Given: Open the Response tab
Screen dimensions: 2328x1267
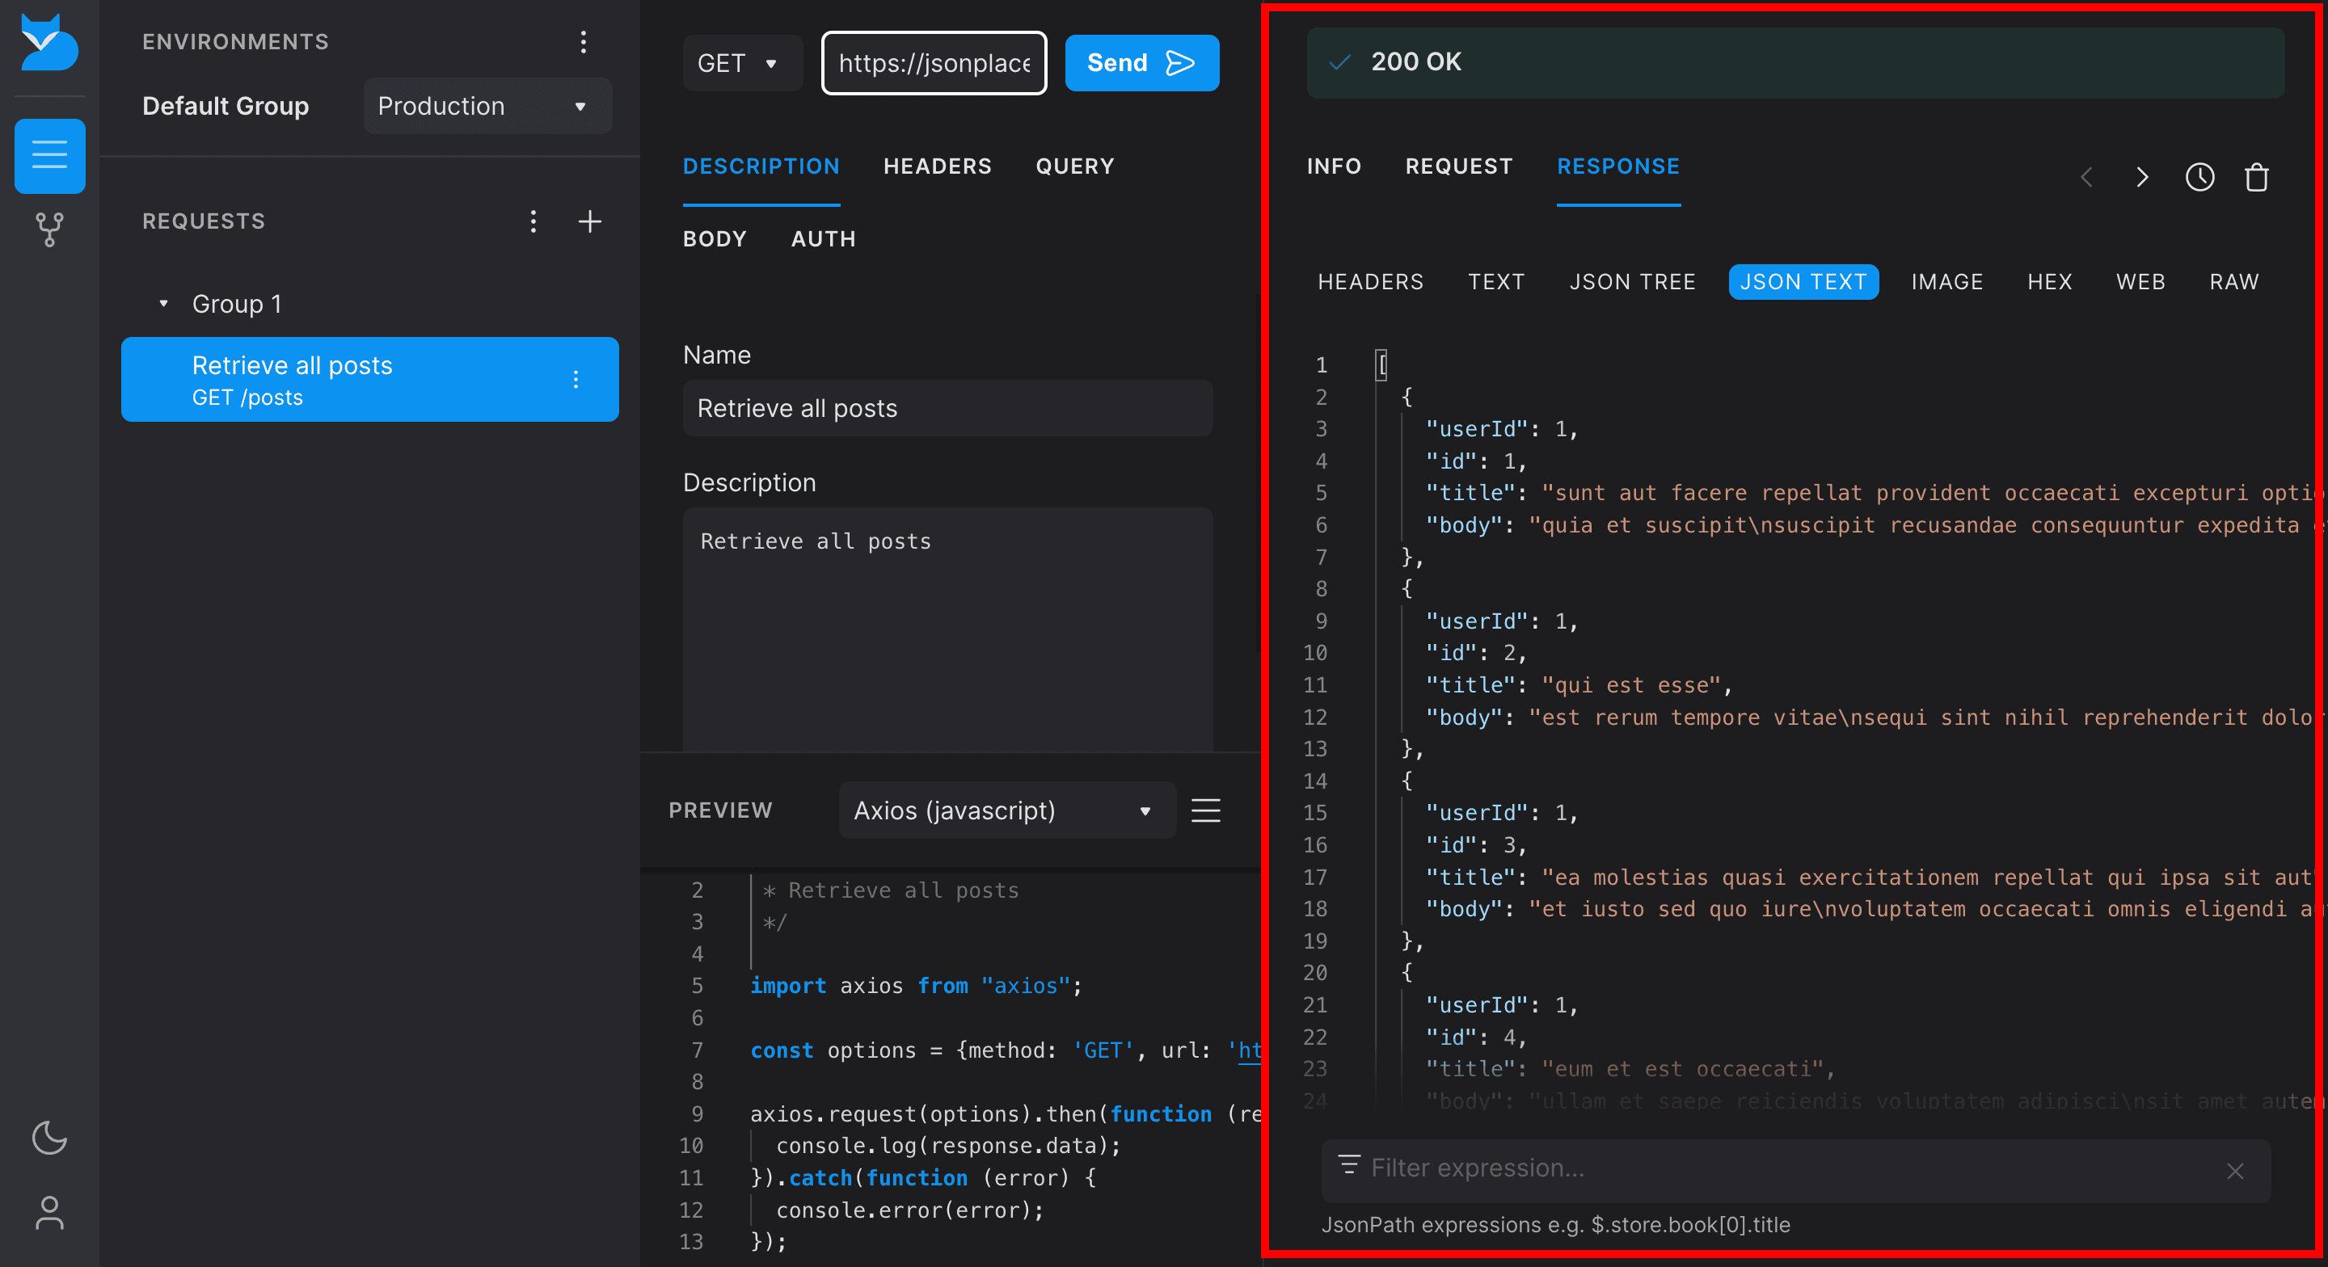Looking at the screenshot, I should tap(1617, 166).
